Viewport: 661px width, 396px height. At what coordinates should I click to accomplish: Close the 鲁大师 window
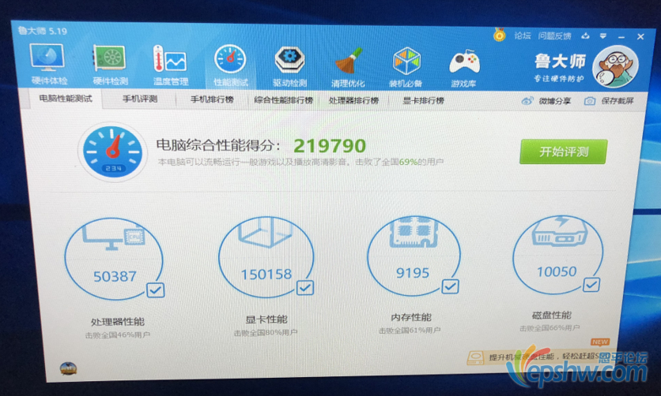(x=640, y=37)
